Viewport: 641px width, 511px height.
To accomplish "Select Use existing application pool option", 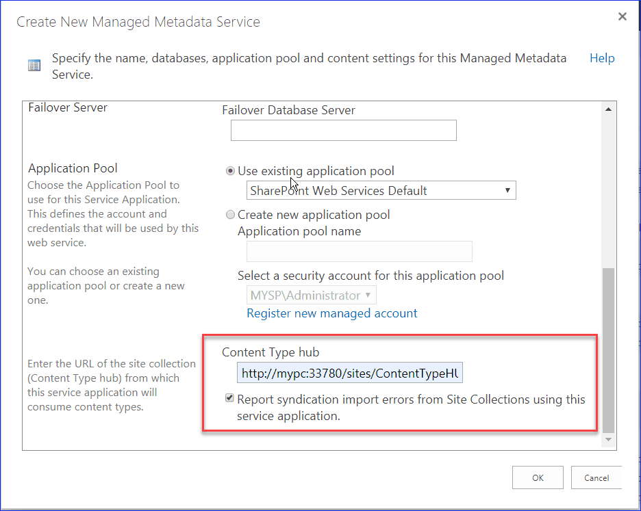I will point(231,171).
